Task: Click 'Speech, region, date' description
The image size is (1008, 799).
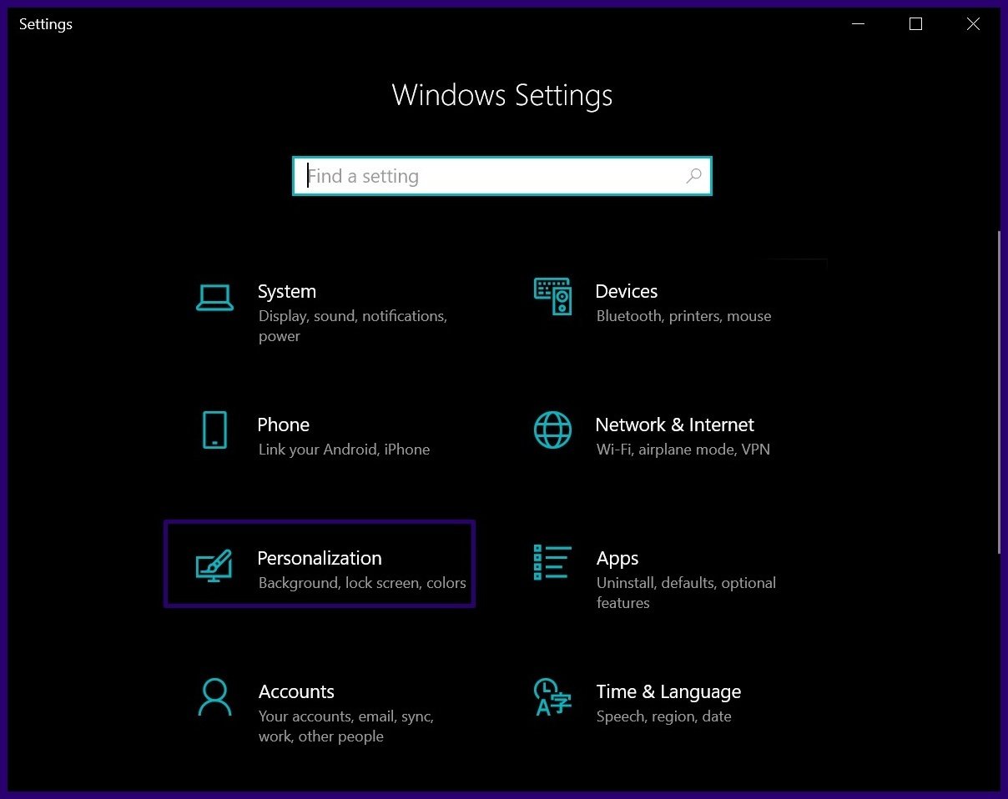Action: (664, 716)
